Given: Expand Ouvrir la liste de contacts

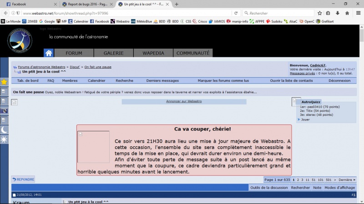Looking at the screenshot, I should pyautogui.click(x=291, y=81).
